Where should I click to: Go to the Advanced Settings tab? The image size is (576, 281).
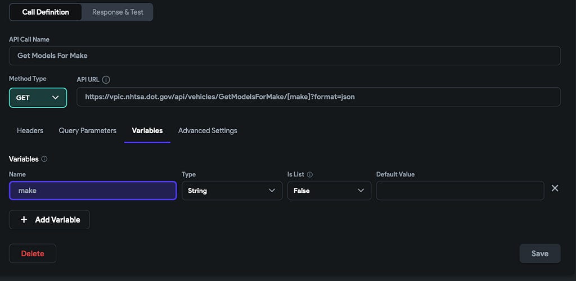208,130
